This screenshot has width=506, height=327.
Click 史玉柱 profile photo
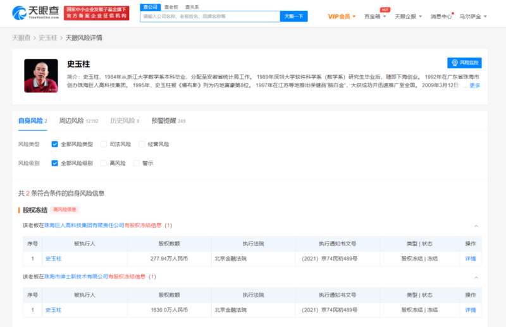[x=41, y=75]
